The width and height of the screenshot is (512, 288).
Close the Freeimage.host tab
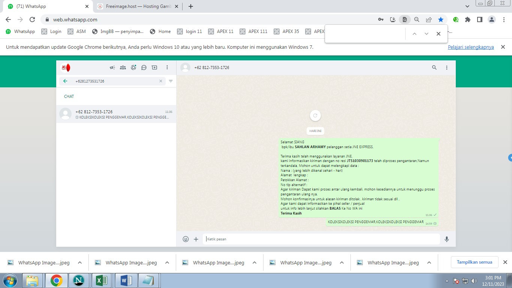(177, 6)
